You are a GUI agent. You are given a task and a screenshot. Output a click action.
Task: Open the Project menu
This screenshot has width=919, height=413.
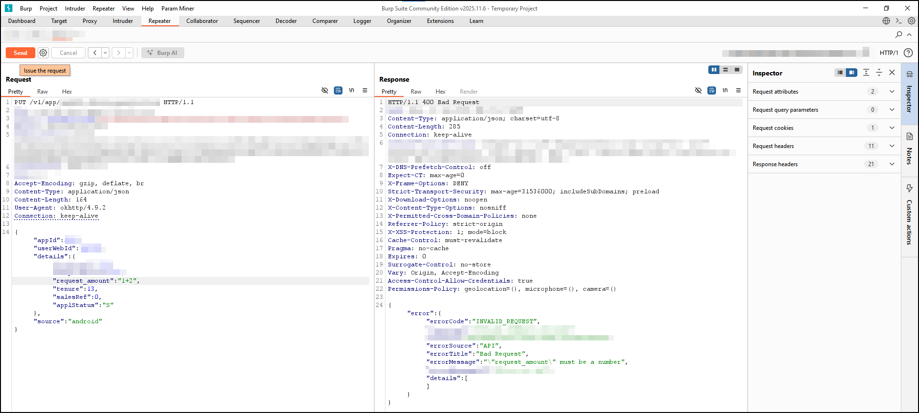coord(48,9)
